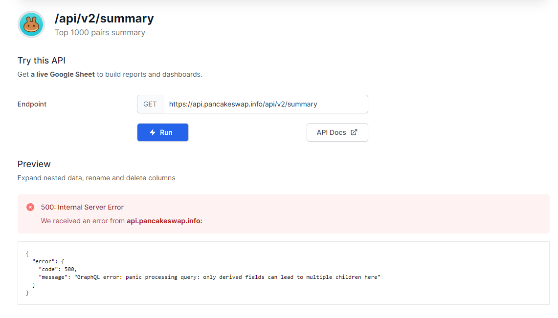Click the PancakeSwap bunny logo

point(31,24)
